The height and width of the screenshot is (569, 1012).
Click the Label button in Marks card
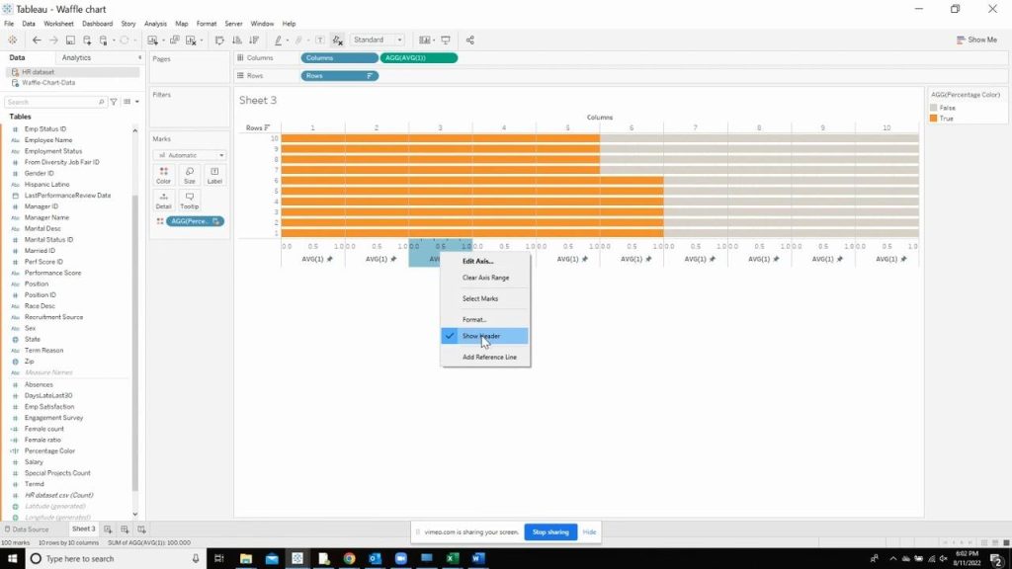pyautogui.click(x=214, y=174)
